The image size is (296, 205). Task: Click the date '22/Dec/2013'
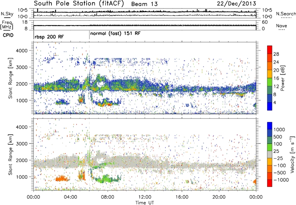pyautogui.click(x=236, y=4)
